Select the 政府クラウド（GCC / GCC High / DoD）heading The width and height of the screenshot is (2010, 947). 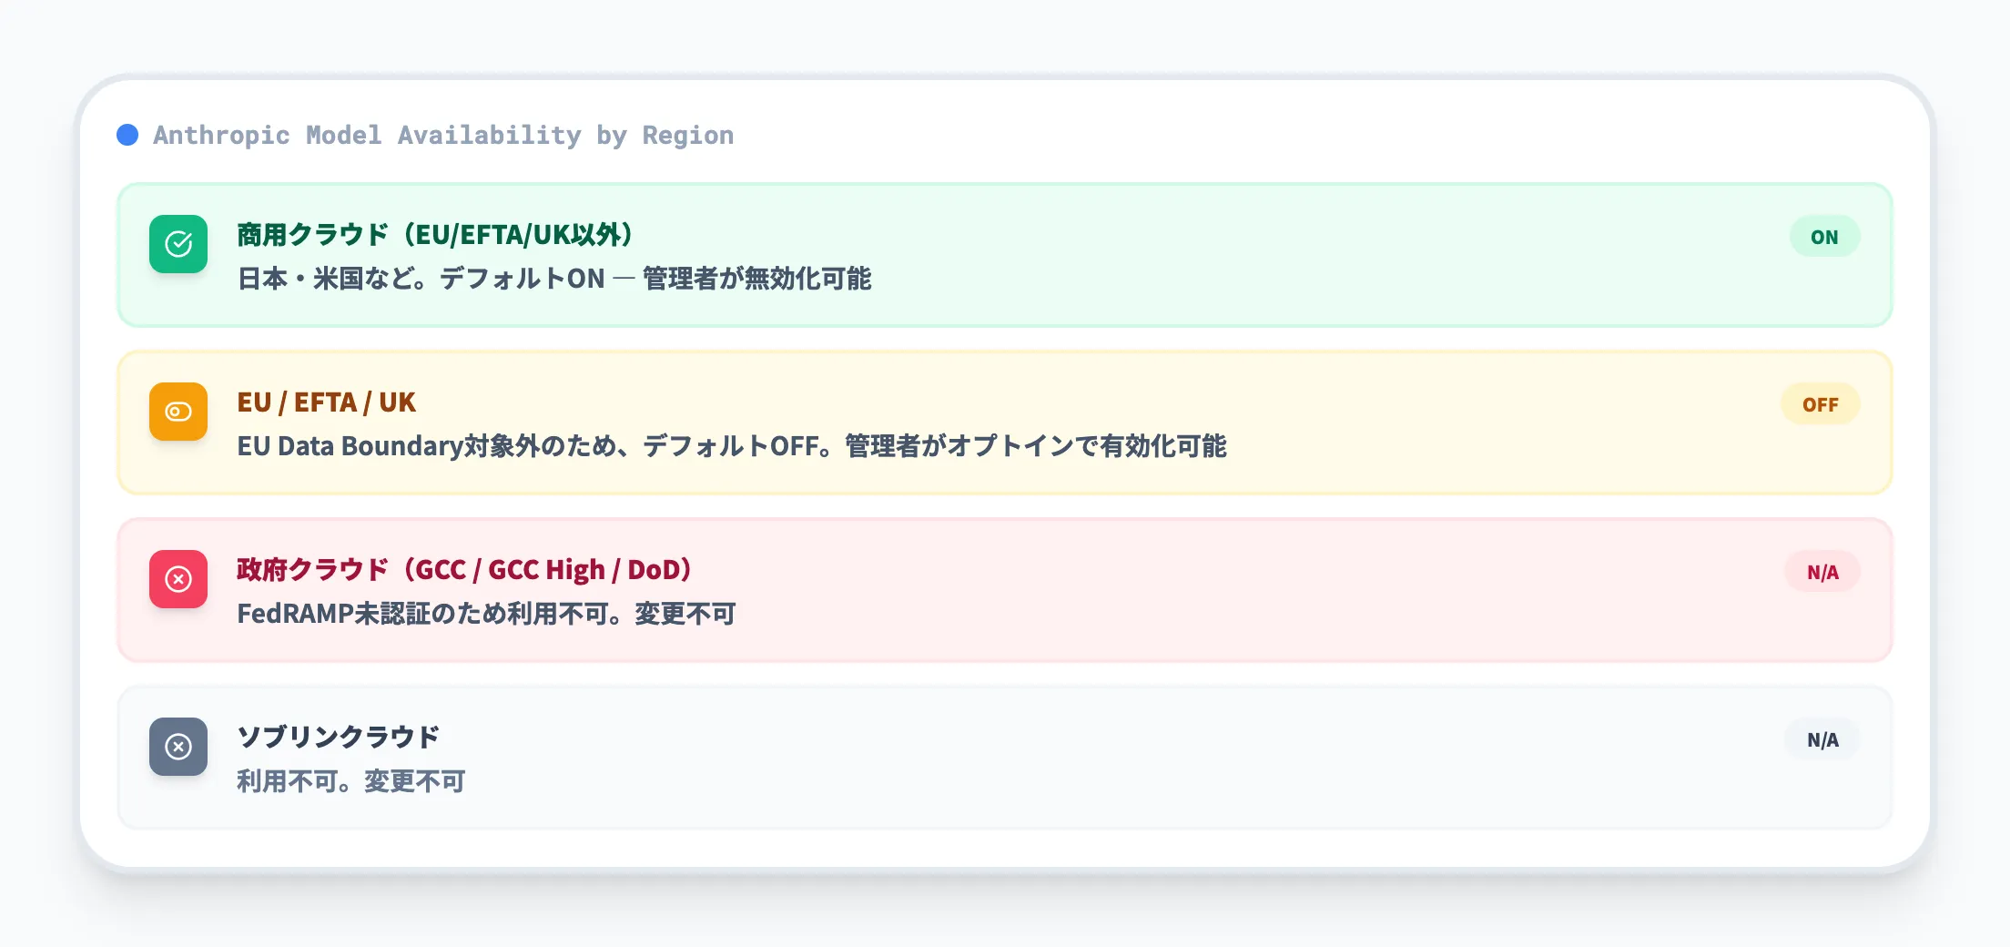pyautogui.click(x=464, y=570)
